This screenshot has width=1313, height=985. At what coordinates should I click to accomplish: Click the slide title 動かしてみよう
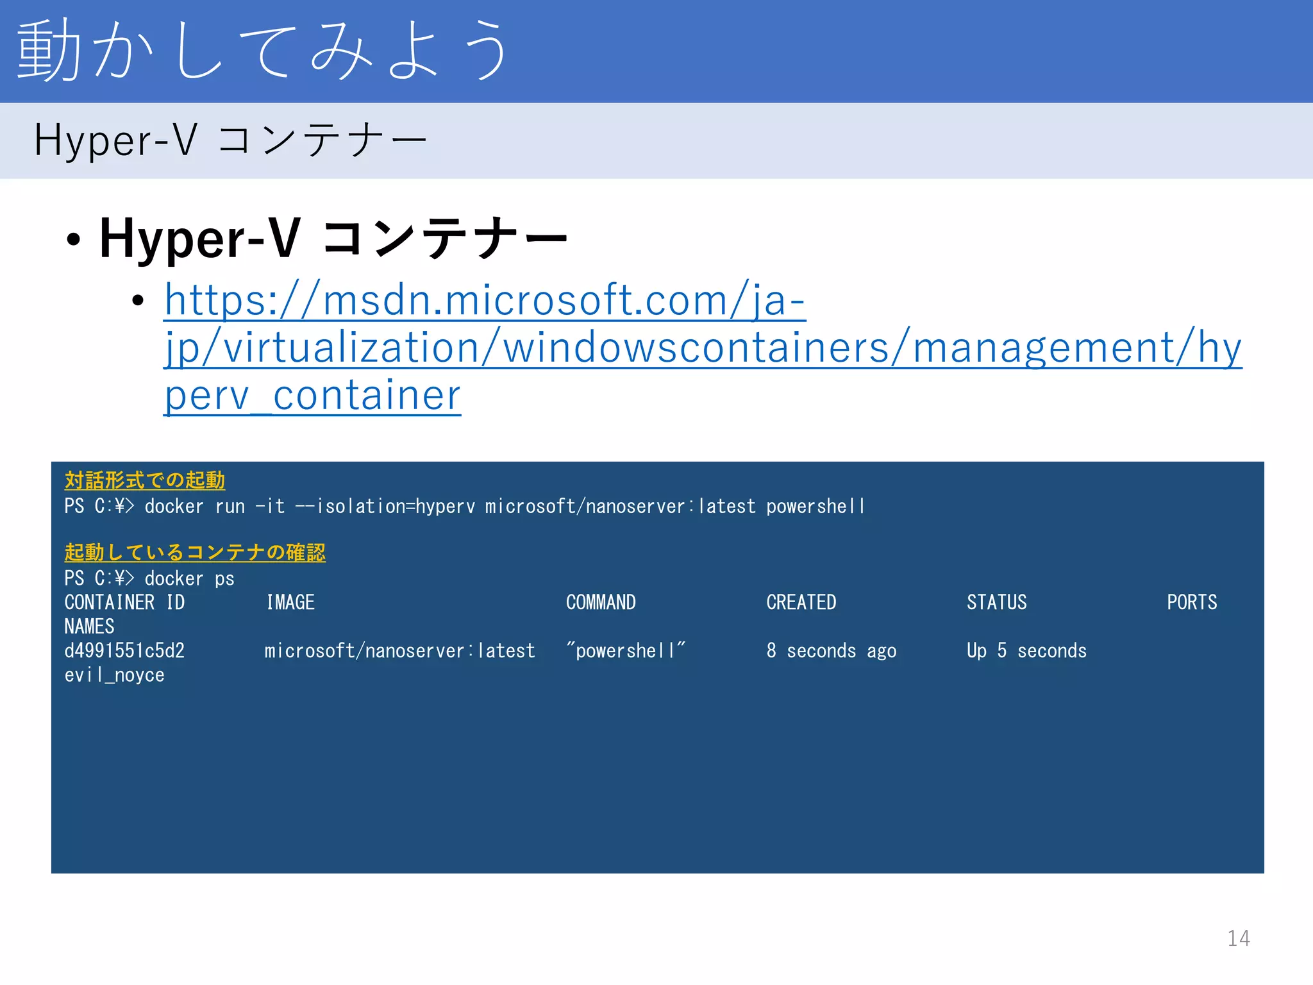[x=263, y=50]
